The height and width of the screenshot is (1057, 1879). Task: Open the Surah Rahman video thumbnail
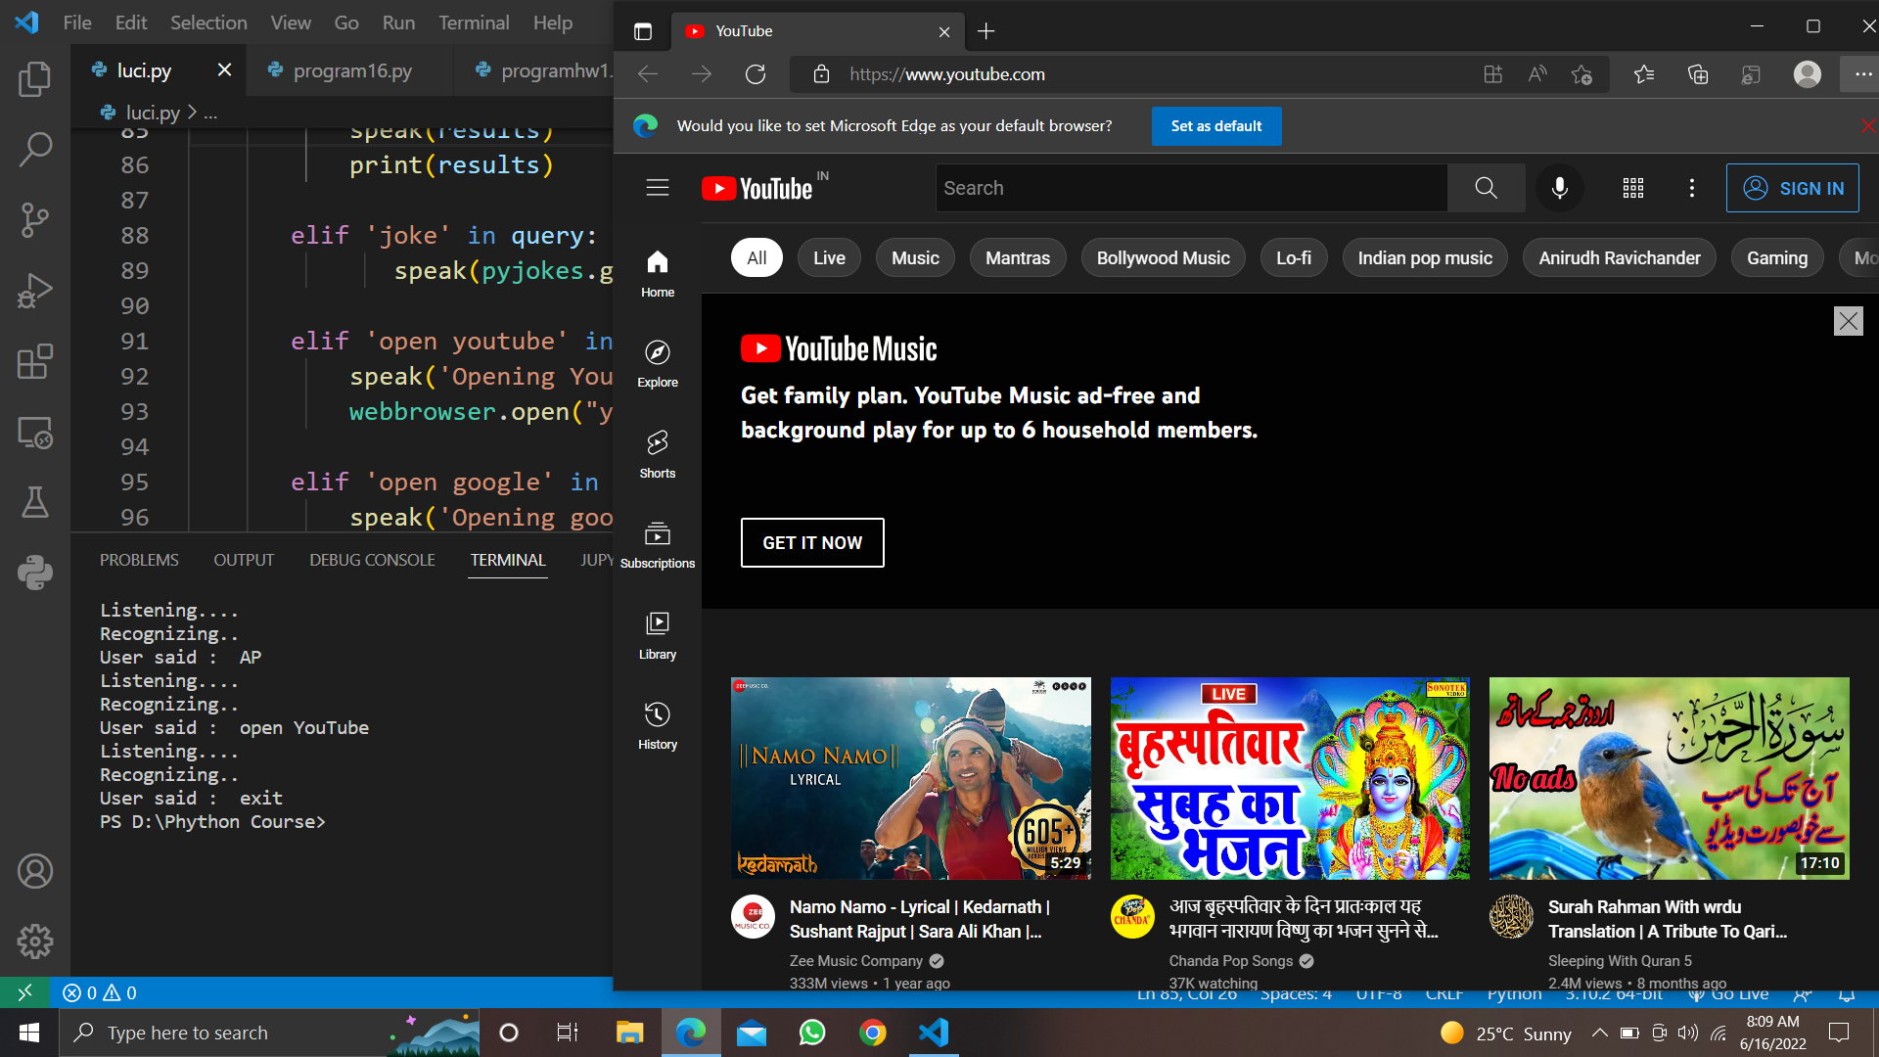click(1670, 778)
